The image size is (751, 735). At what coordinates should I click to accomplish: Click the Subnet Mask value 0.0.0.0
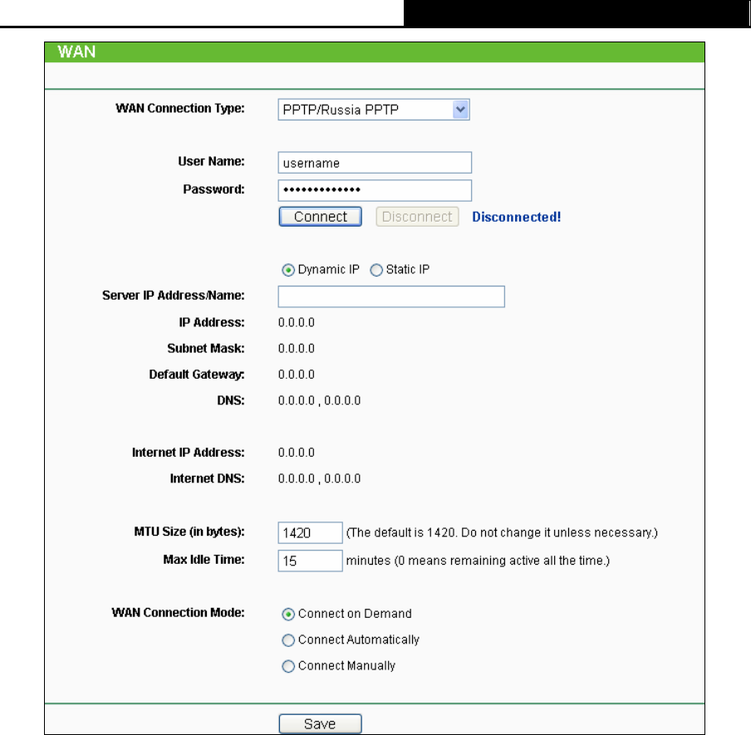(296, 349)
